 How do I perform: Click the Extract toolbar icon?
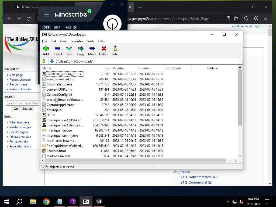pyautogui.click(x=57, y=51)
